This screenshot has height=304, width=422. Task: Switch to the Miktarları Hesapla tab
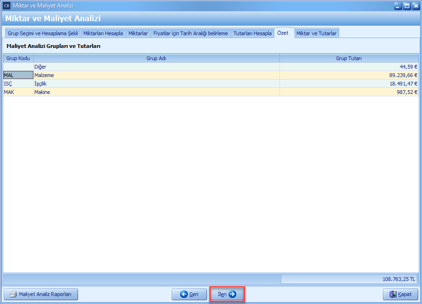[103, 33]
